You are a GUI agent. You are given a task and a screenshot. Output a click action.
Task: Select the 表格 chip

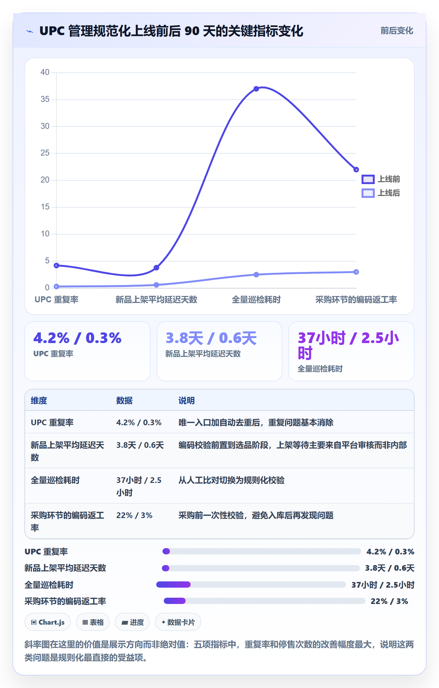93,622
